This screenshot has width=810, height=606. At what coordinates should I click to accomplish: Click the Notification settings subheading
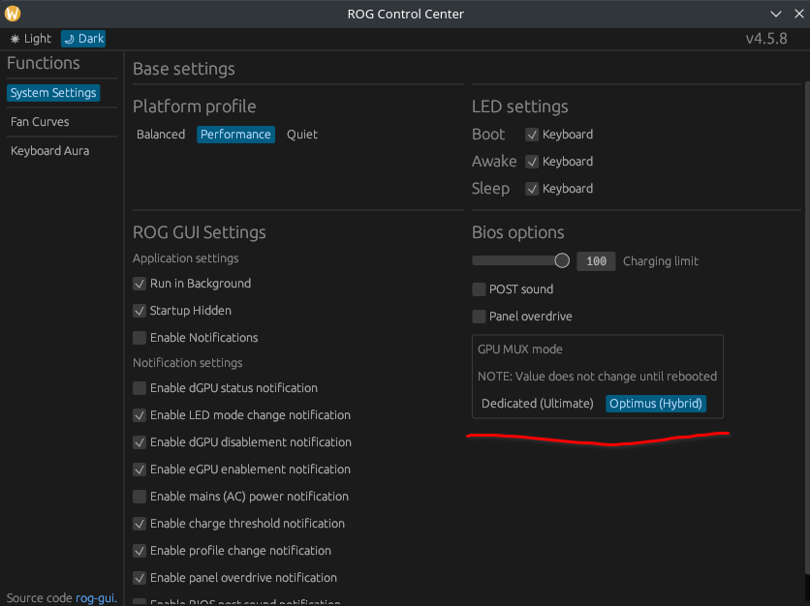coord(188,363)
